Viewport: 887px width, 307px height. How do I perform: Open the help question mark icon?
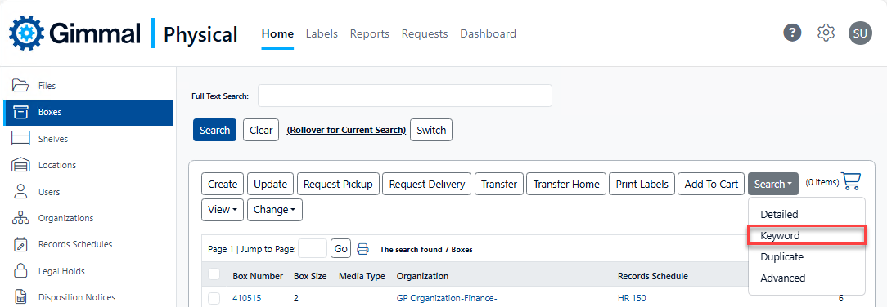click(792, 33)
